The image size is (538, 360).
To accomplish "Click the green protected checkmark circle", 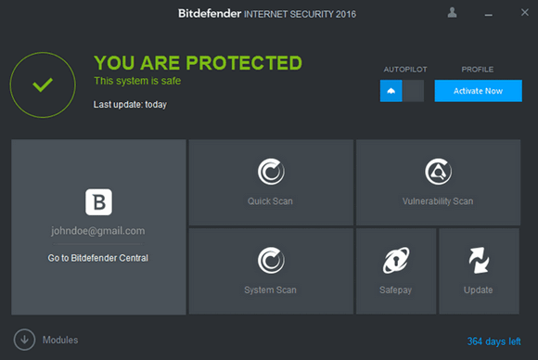I will pyautogui.click(x=43, y=84).
